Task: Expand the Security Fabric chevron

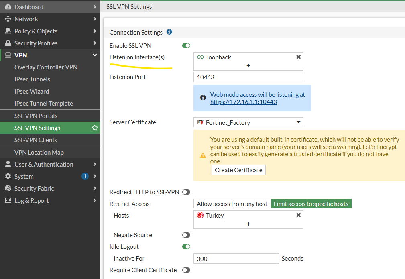Action: coord(95,188)
